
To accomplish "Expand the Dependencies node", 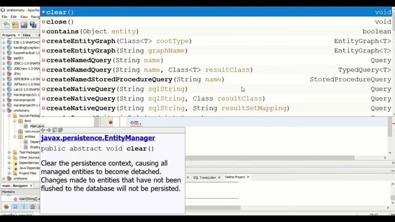I will tap(9, 163).
